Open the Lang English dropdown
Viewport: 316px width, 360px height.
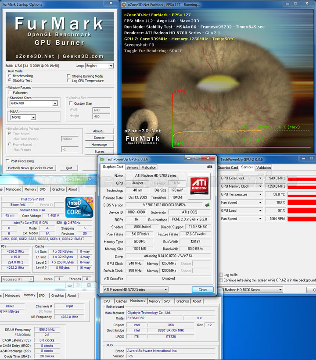point(99,66)
